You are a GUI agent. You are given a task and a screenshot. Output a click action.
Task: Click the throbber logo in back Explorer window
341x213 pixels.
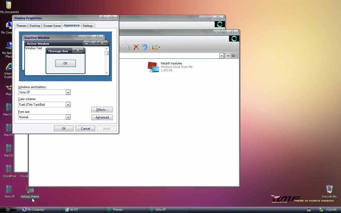coord(220,24)
